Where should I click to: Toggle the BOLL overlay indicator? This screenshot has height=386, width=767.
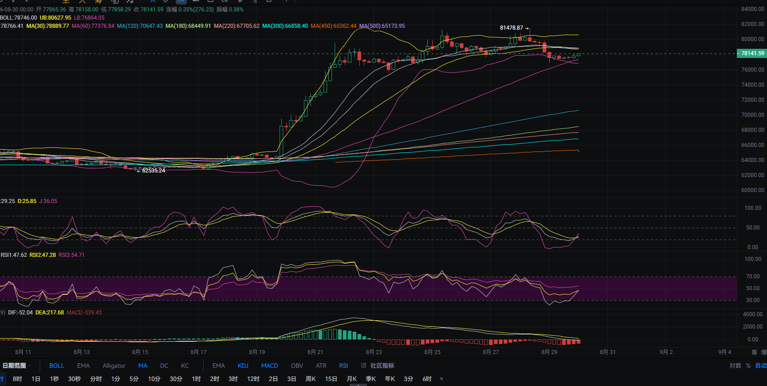(x=57, y=365)
